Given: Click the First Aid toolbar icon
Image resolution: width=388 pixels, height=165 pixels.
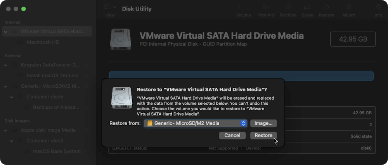Looking at the screenshot, I should pos(266,7).
